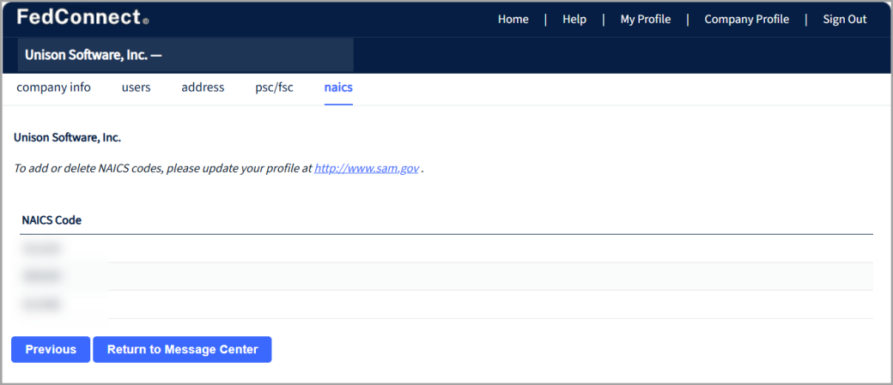Open My Profile page
Screen dimensions: 893x385
click(x=645, y=20)
